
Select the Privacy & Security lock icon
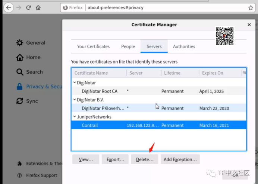pos(19,86)
